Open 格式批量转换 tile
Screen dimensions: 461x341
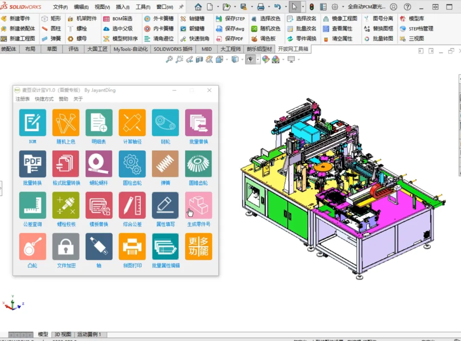tap(66, 164)
